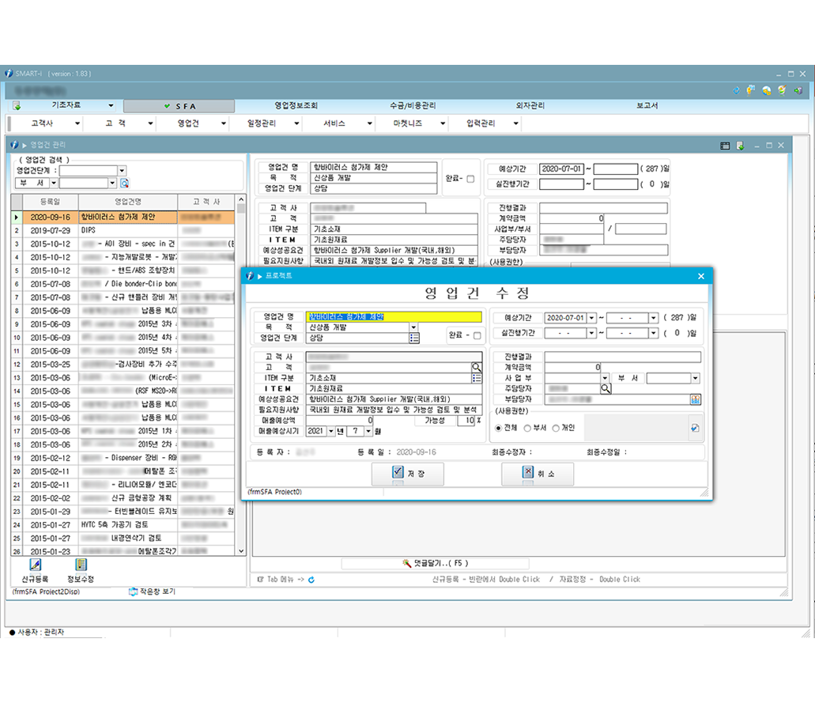
Task: Open the 매출예상시기 year dropdown
Action: click(330, 432)
